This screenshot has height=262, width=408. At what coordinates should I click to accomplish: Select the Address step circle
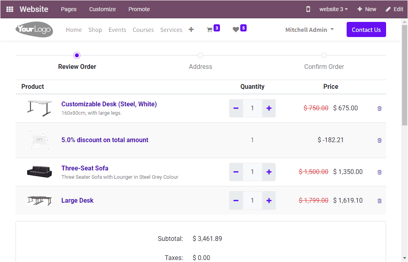[200, 55]
